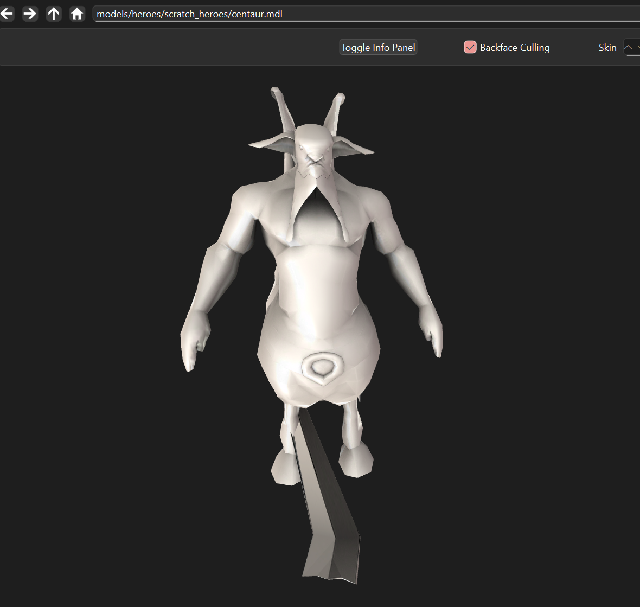The image size is (640, 607).
Task: Click the Toggle Info Panel button
Action: (x=378, y=48)
